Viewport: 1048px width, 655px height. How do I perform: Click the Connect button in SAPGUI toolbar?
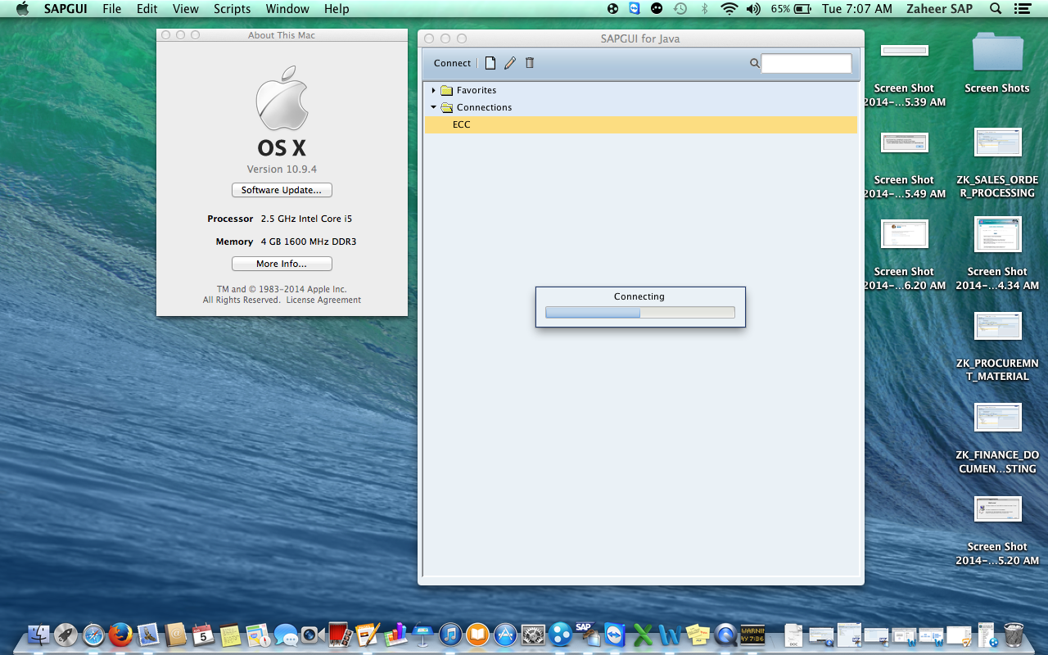(452, 63)
